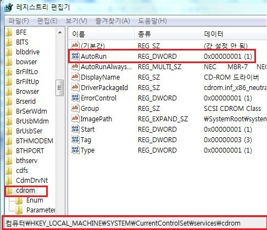
Task: Click tree scrollbar up arrow
Action: tap(60, 32)
